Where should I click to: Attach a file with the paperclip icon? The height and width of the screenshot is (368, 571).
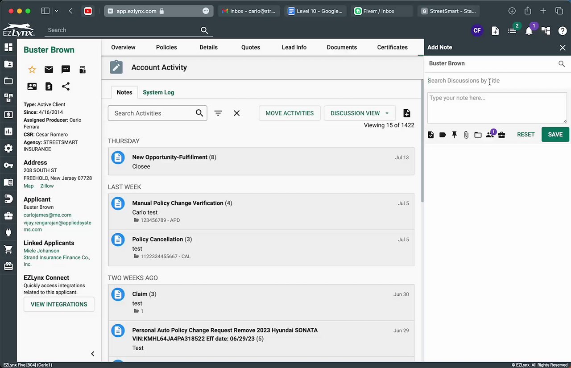pyautogui.click(x=466, y=135)
